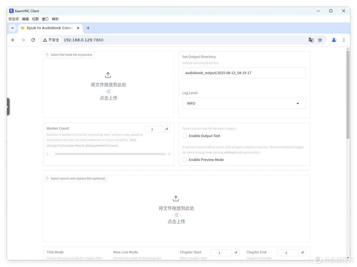Click the Worker Count label
Viewport: 357px width, 267px height.
click(58, 128)
